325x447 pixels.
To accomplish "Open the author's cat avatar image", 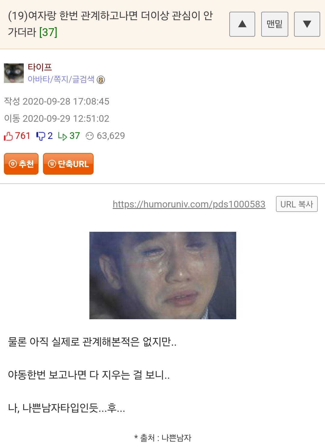I will (14, 73).
